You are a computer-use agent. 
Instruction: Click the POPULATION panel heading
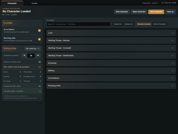coord(10,49)
